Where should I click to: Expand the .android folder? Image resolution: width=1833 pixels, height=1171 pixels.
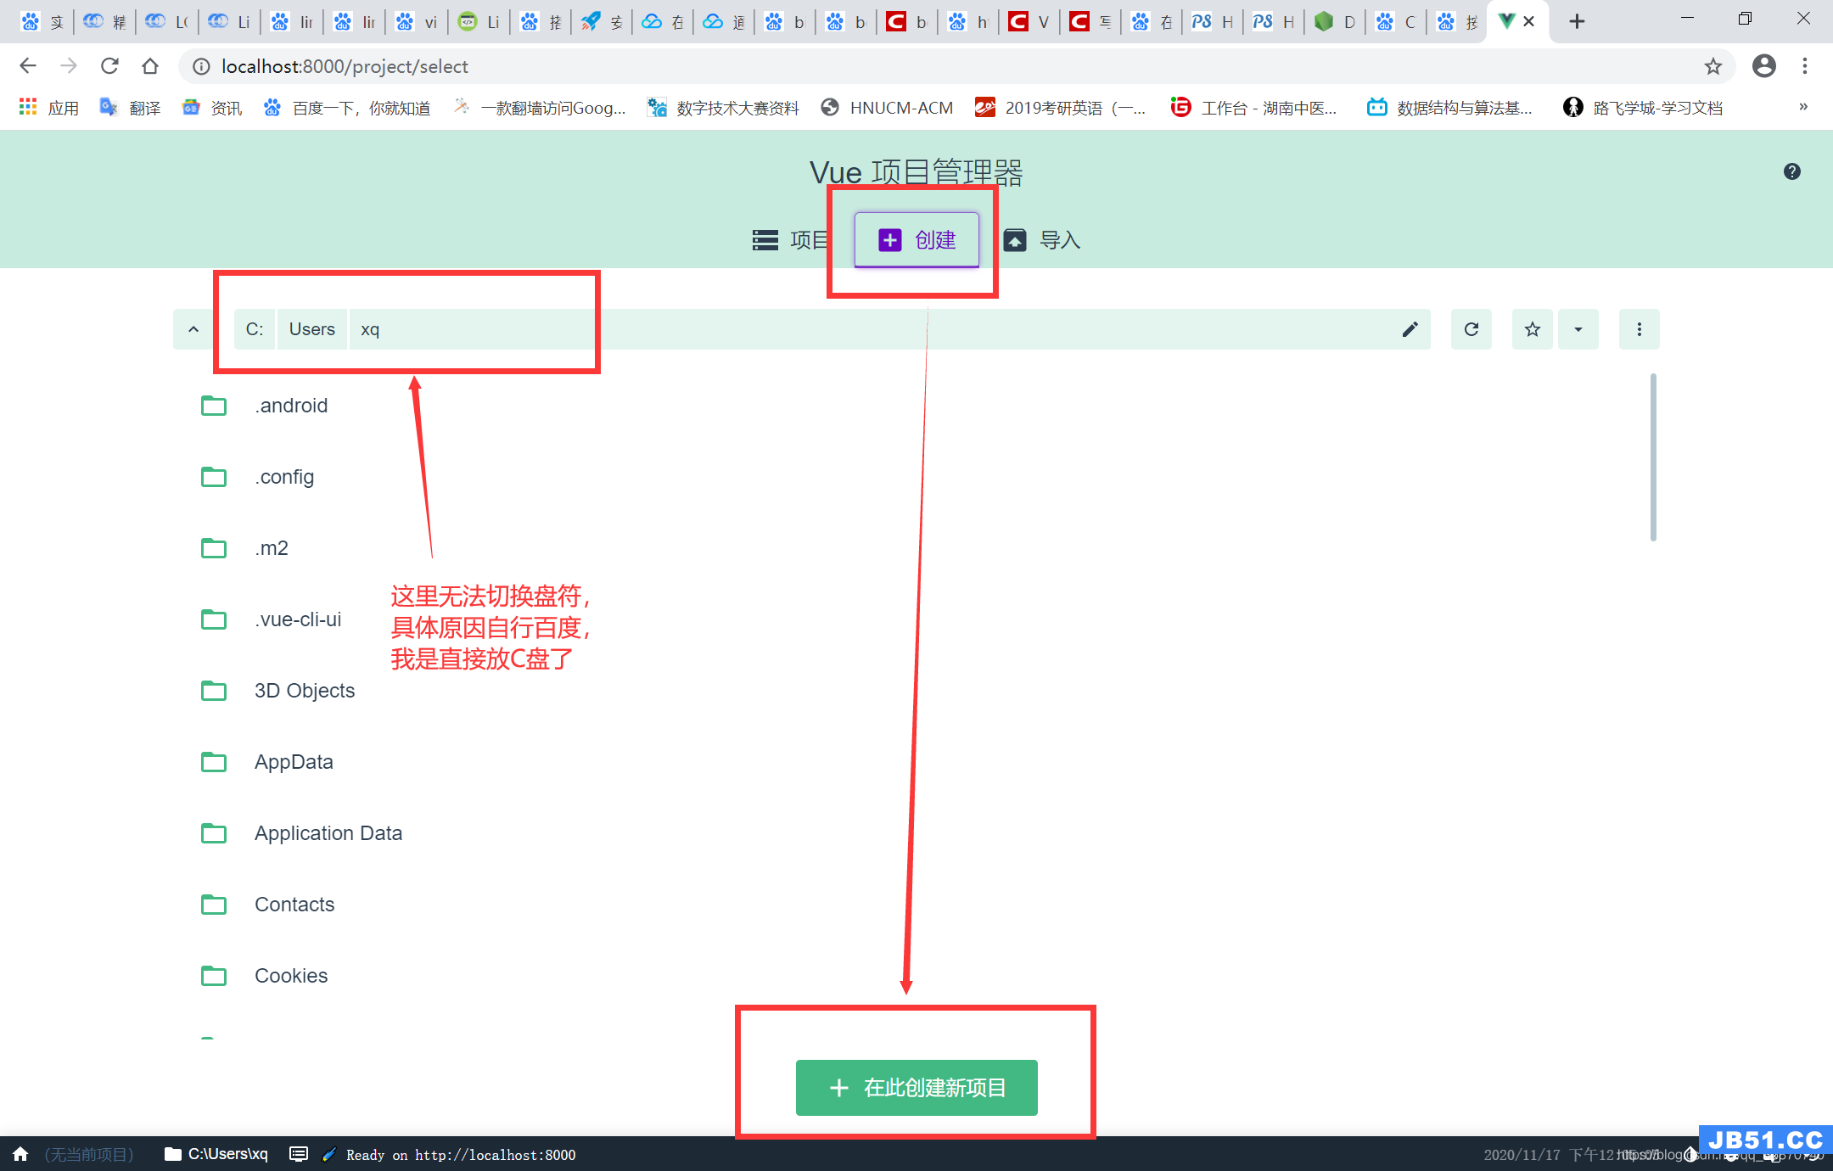point(291,405)
